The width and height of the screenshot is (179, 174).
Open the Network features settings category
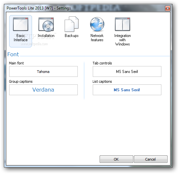pos(97,29)
